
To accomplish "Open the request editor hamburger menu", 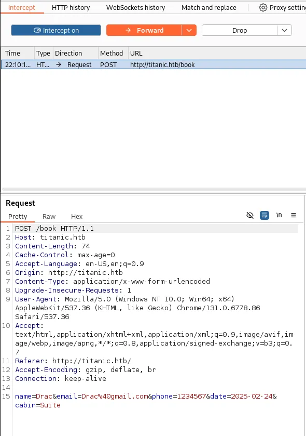I will coord(294,215).
